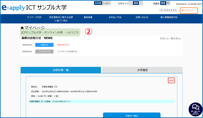Click the blue お知らせ category badge
The height and width of the screenshot is (118, 203).
tap(44, 45)
